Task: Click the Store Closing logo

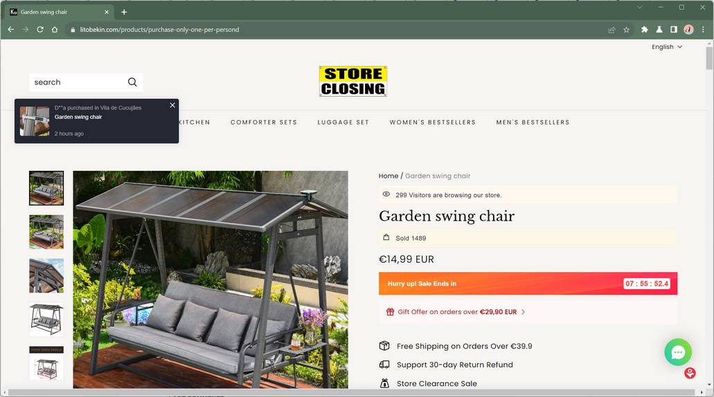Action: [353, 81]
